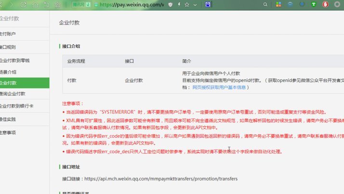Click the dark blue round extension icon

pos(302,4)
